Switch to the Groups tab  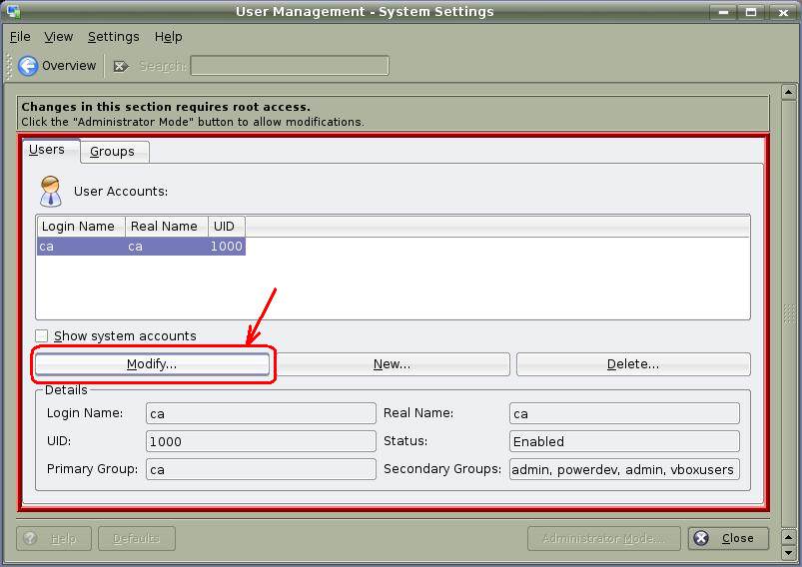[113, 152]
